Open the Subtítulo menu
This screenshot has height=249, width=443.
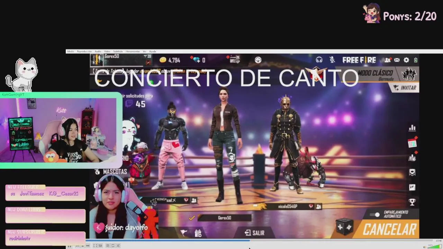[x=118, y=52]
